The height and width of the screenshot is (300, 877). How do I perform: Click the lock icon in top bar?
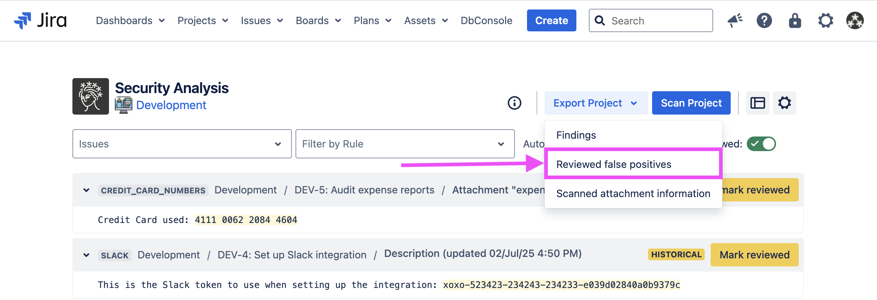(x=795, y=20)
